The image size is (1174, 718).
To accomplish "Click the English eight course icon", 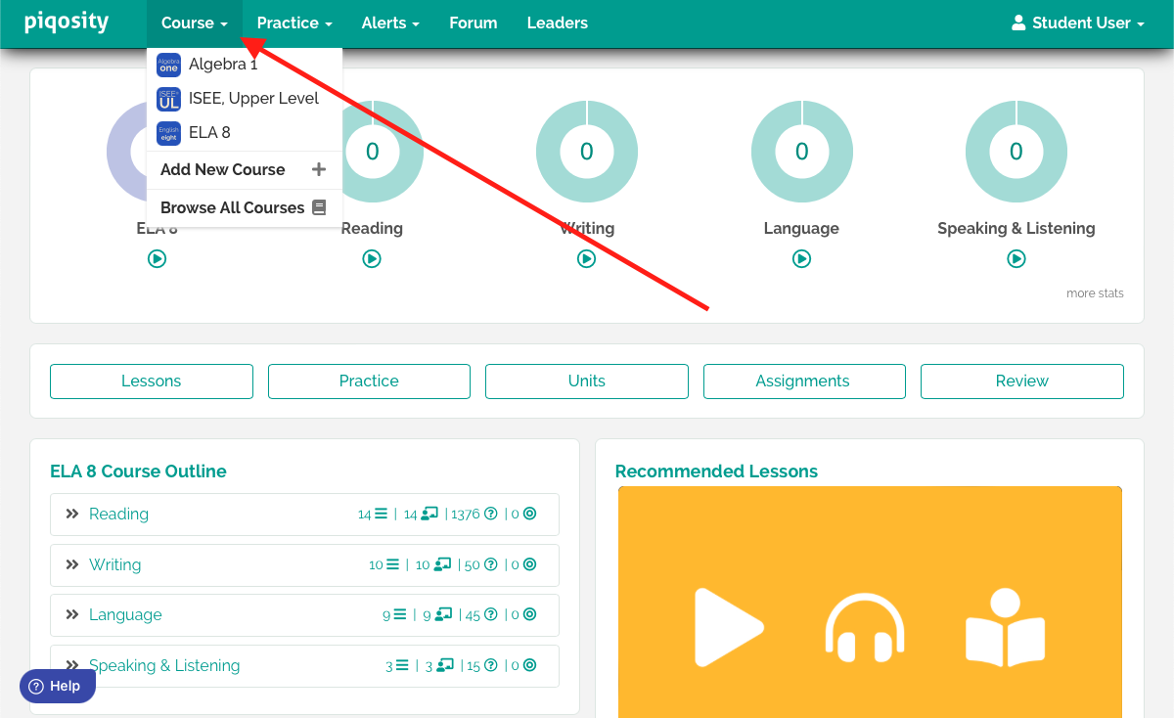I will pyautogui.click(x=169, y=132).
